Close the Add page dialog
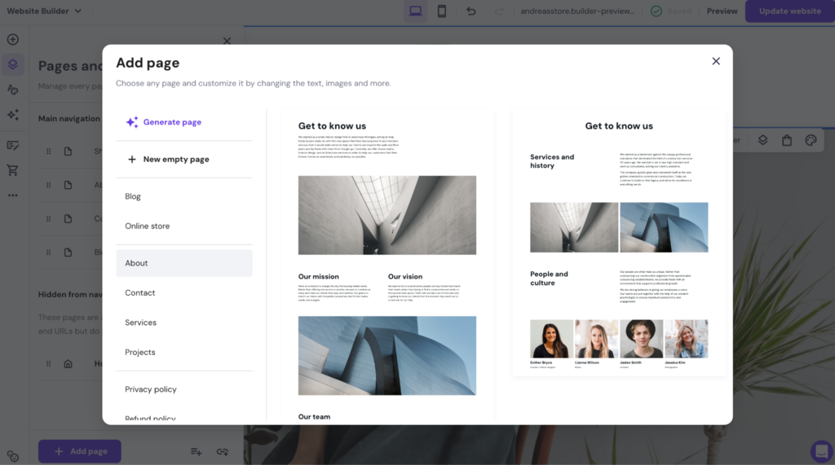 point(716,61)
